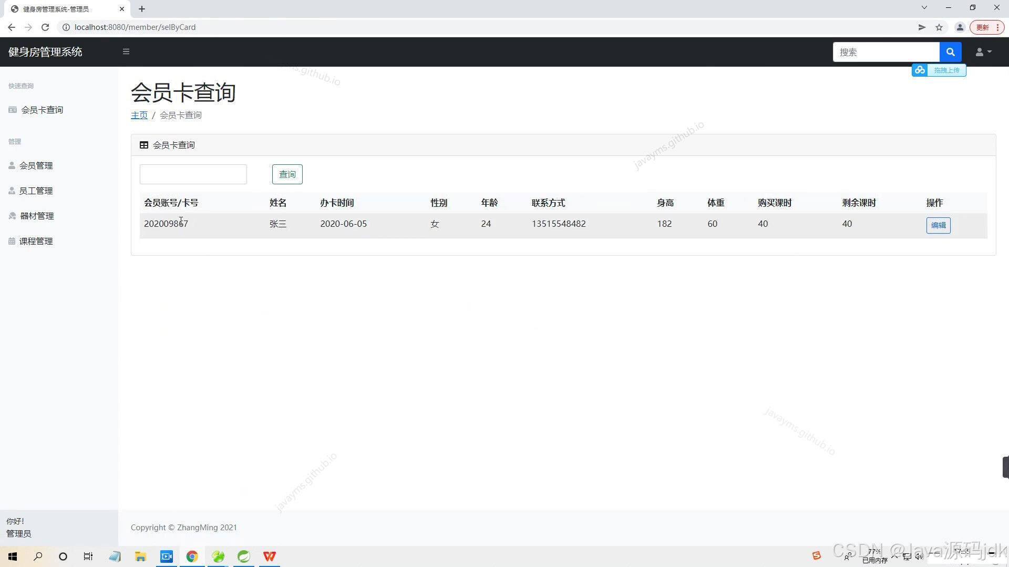Open 会员卡查询 from the sidebar

click(x=41, y=110)
